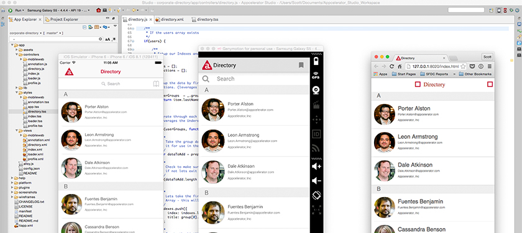The image size is (522, 233).
Task: Tap Leon Armstrong in Genymotion list
Action: [254, 141]
